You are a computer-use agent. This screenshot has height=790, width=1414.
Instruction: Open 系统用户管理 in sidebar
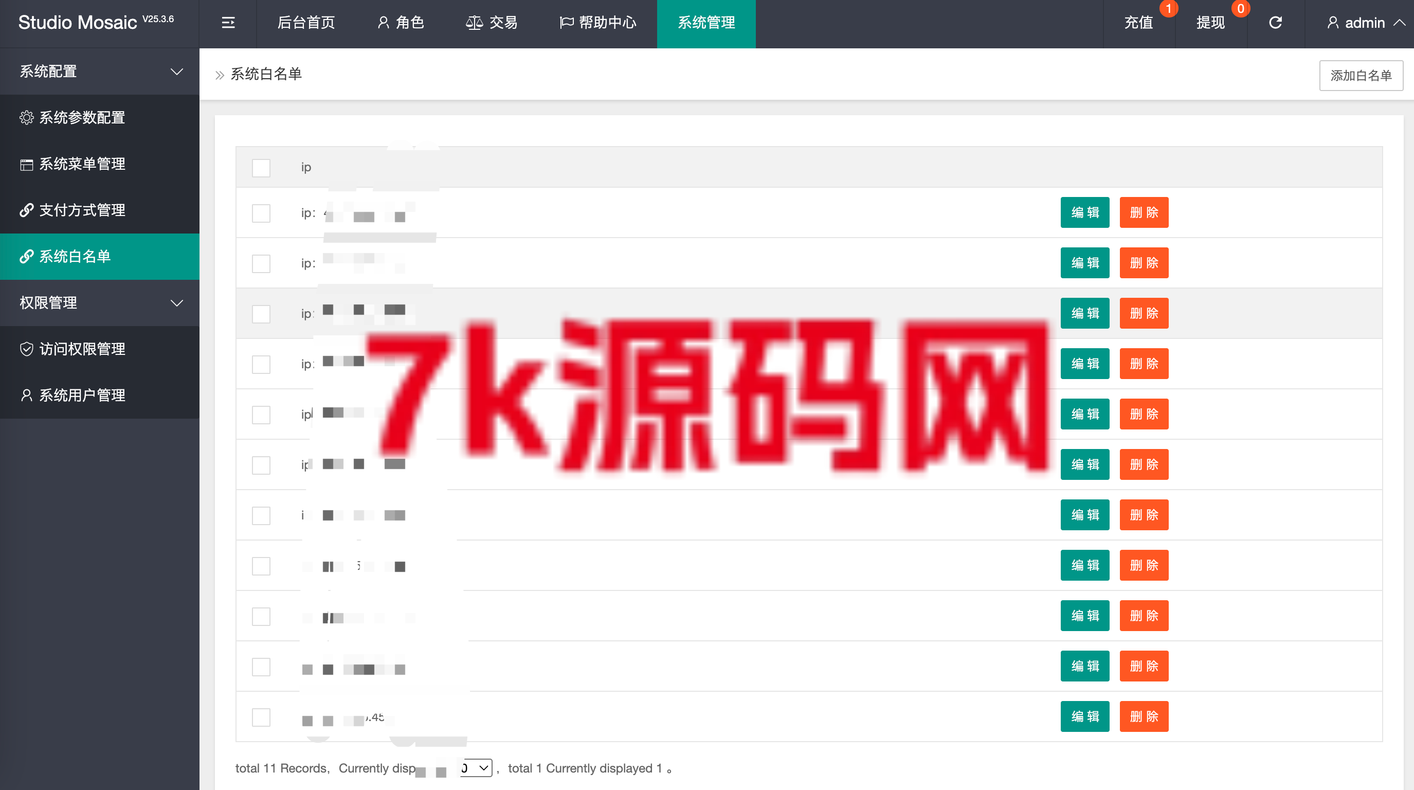(x=99, y=396)
